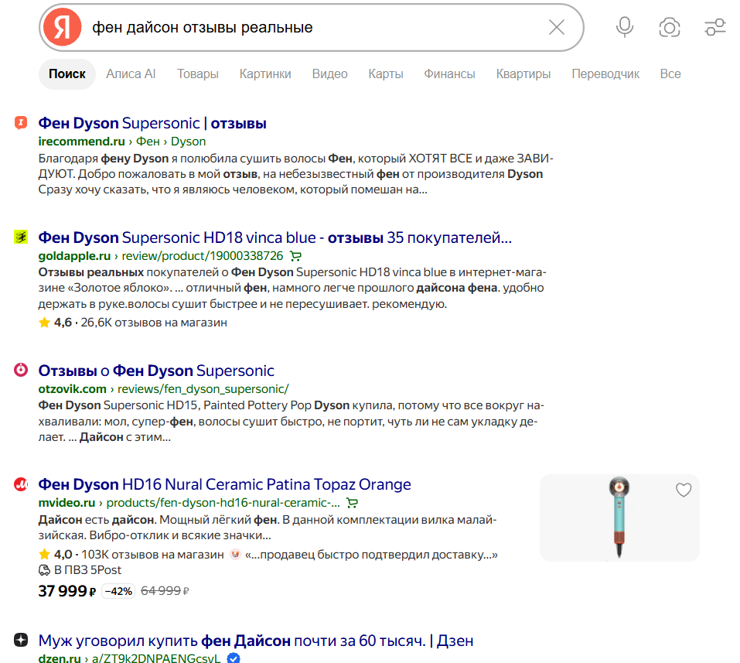The height and width of the screenshot is (663, 740).
Task: Switch to the Алиса AI tab
Action: tap(131, 74)
